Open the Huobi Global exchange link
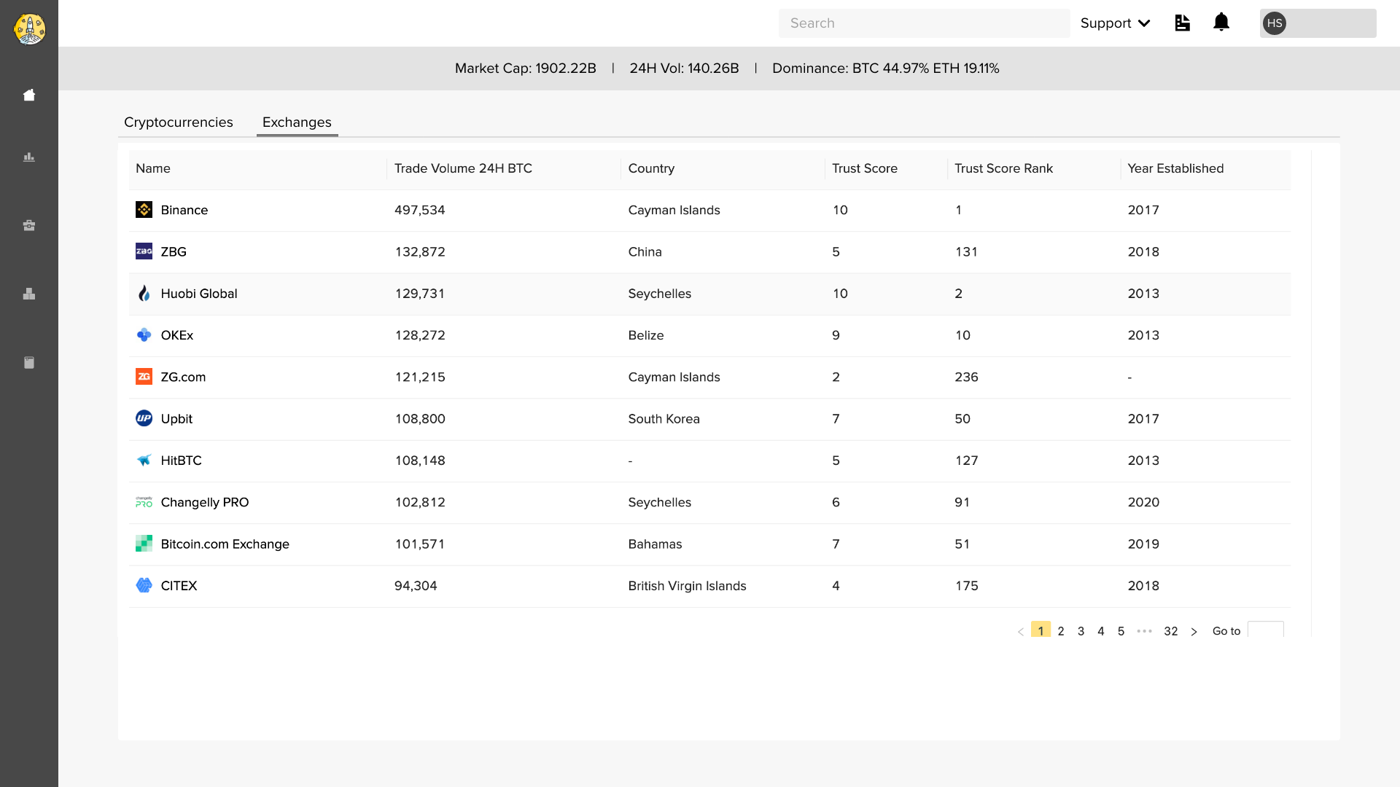 pos(198,294)
